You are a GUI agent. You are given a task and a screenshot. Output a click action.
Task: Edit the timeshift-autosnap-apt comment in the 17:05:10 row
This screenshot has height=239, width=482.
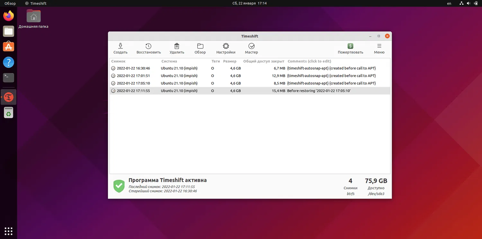pyautogui.click(x=331, y=83)
